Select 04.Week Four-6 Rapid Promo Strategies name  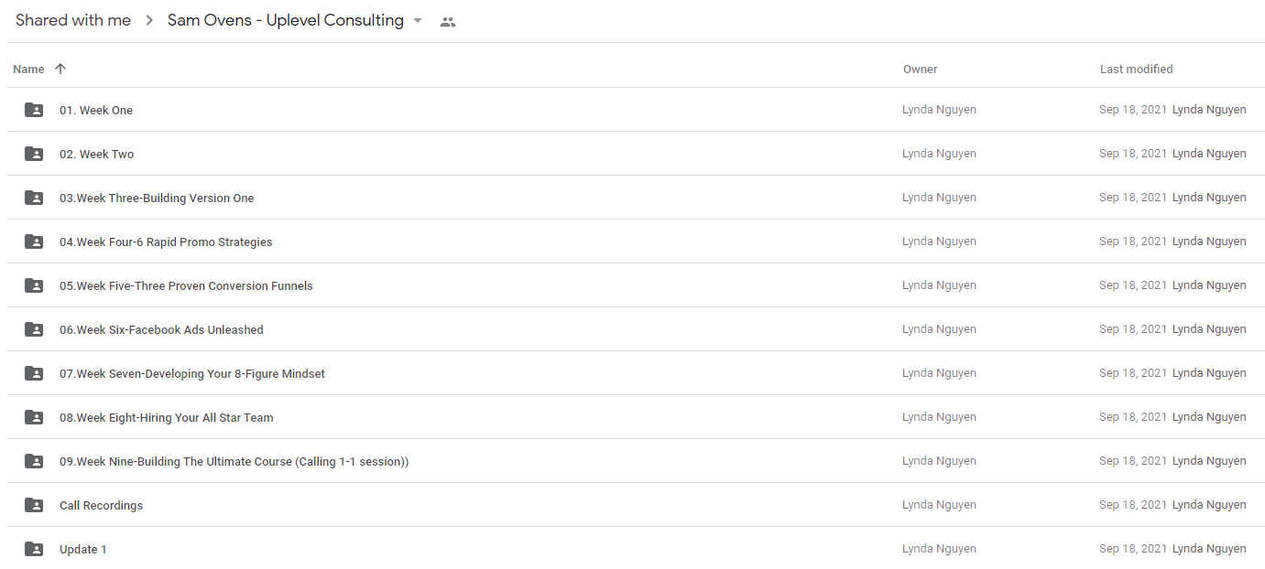tap(166, 242)
